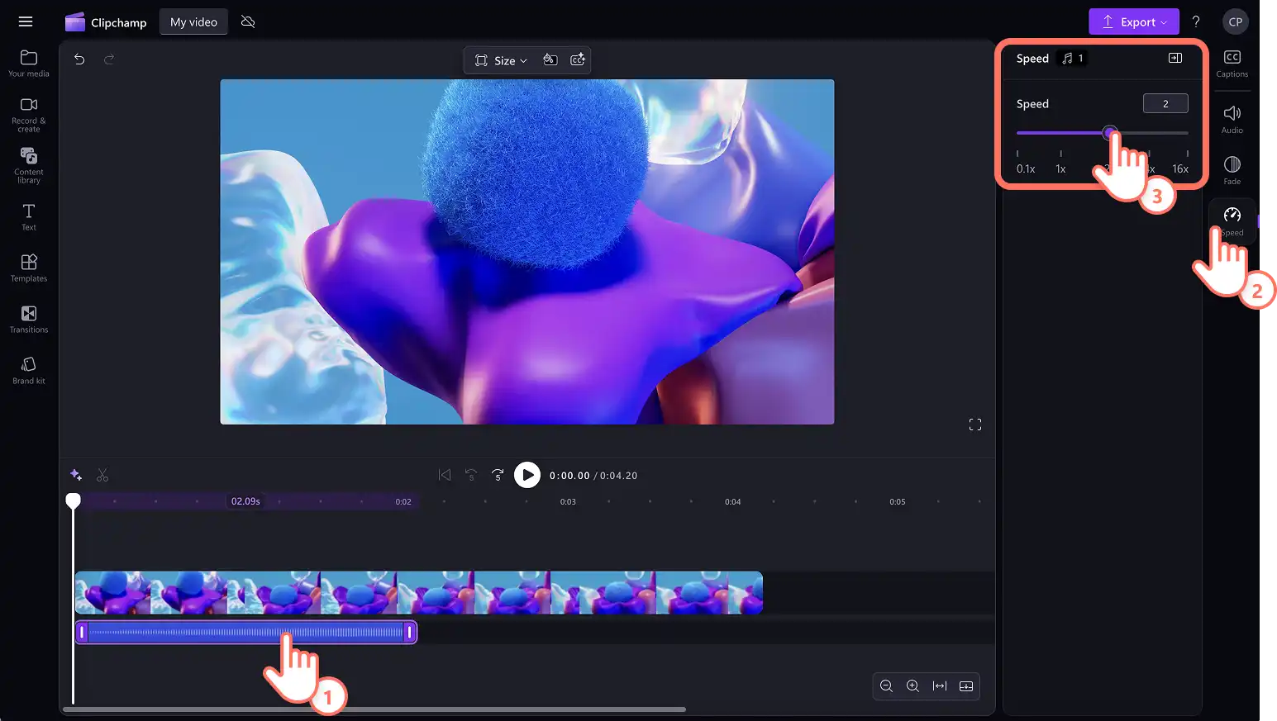
Task: Play the video preview
Action: click(x=527, y=475)
